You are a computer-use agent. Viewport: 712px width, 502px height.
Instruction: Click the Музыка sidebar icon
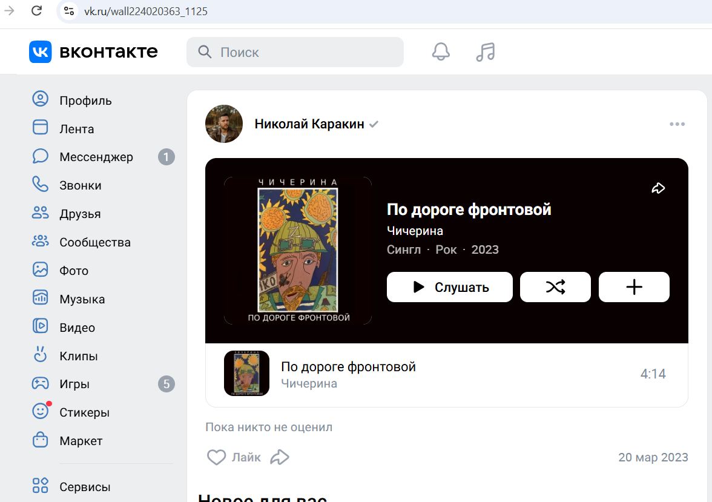(x=40, y=297)
